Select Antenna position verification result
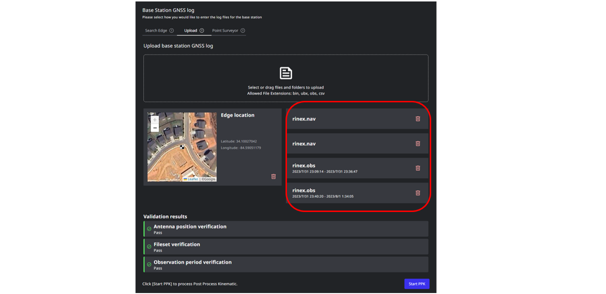This screenshot has height=294, width=606. coord(286,229)
